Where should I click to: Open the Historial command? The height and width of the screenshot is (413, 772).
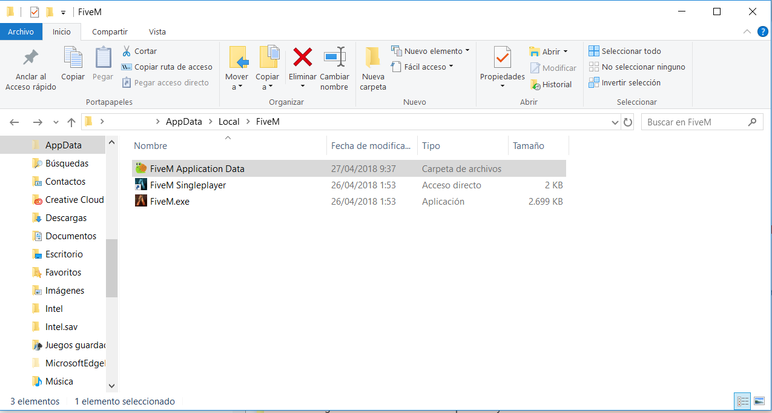551,84
